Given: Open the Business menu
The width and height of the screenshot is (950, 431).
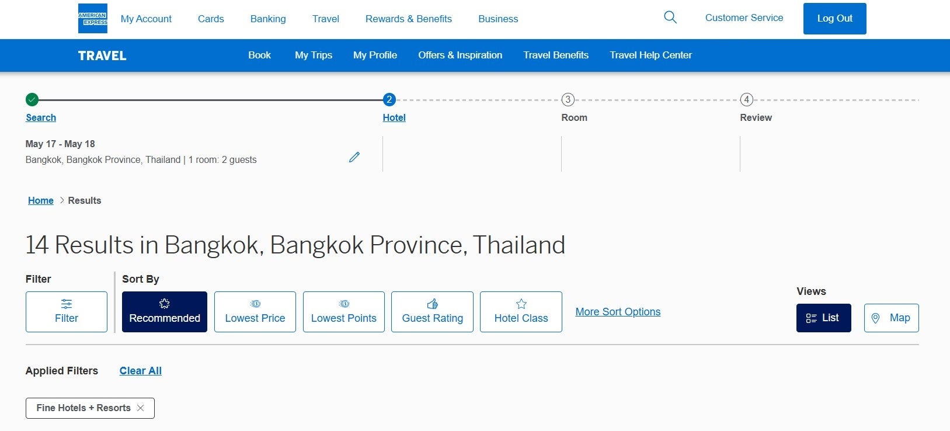Looking at the screenshot, I should pyautogui.click(x=498, y=19).
